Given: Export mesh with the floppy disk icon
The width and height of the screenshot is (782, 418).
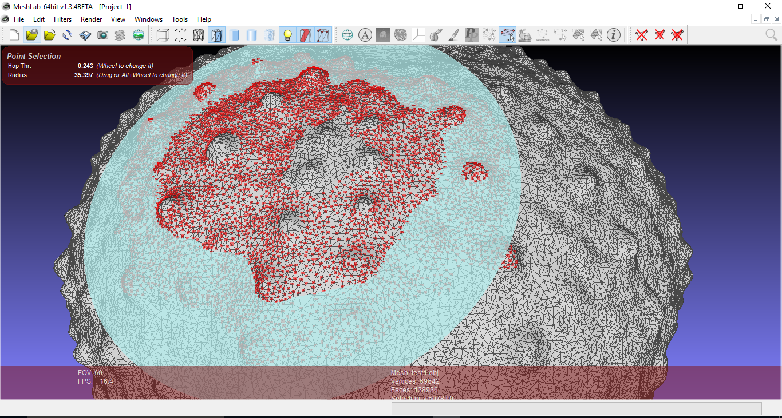Looking at the screenshot, I should pyautogui.click(x=85, y=35).
